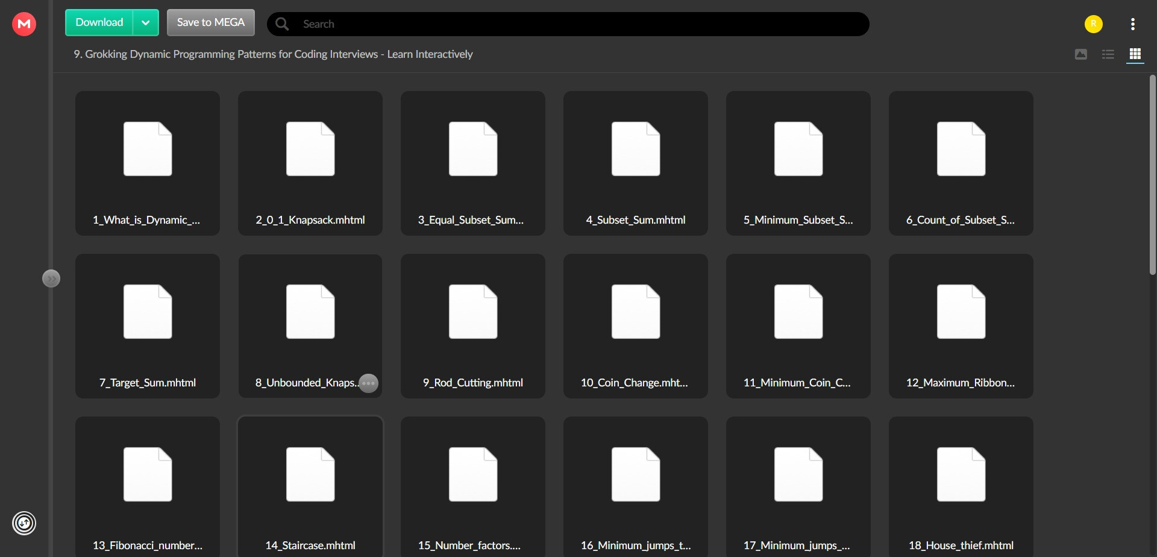Select file icon of 17_Minimum_jumps_...
The width and height of the screenshot is (1157, 557).
[798, 474]
